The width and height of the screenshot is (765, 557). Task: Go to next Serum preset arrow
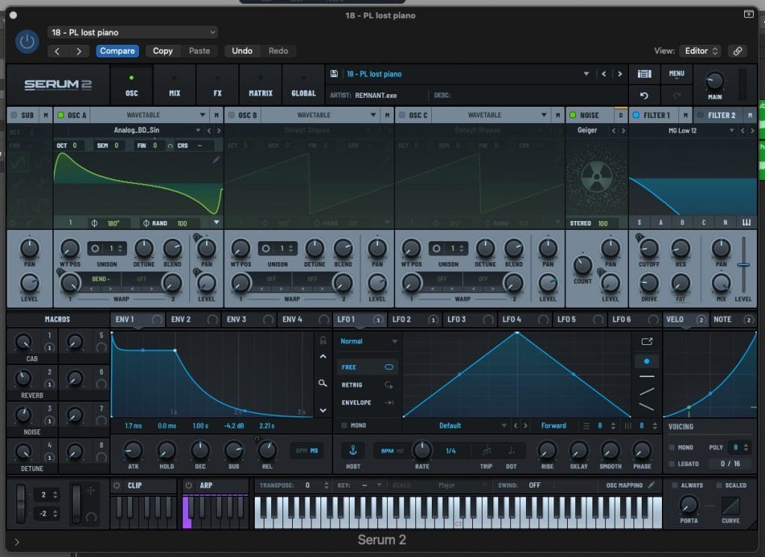619,74
